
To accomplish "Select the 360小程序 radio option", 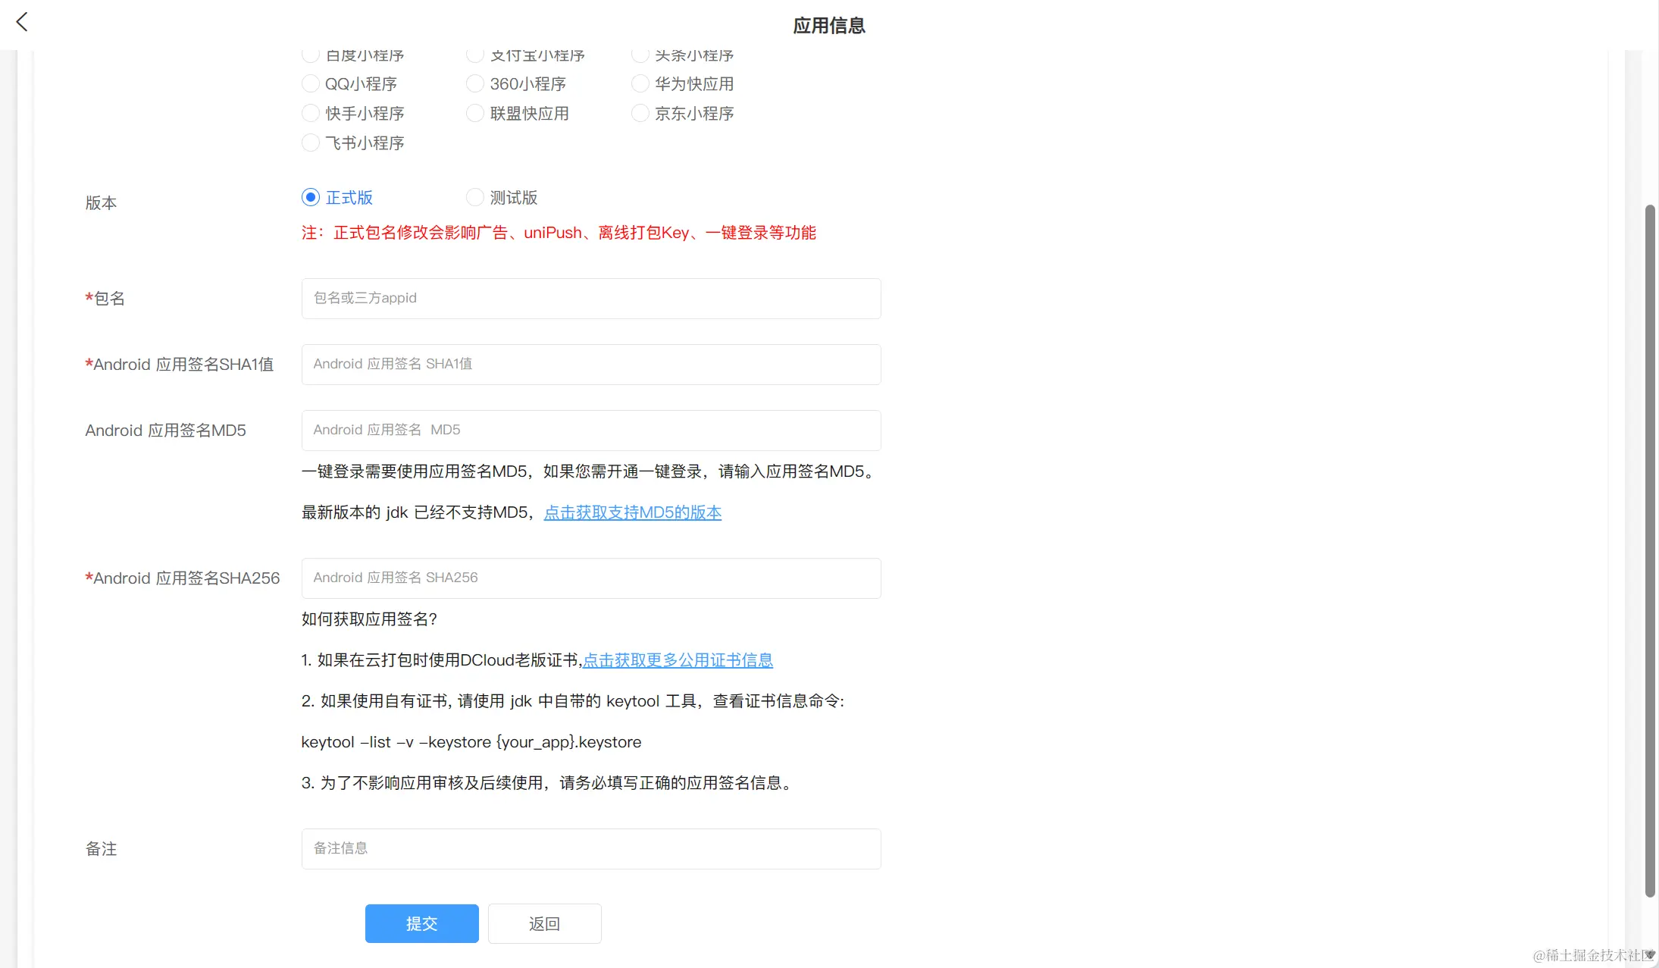I will pyautogui.click(x=475, y=83).
